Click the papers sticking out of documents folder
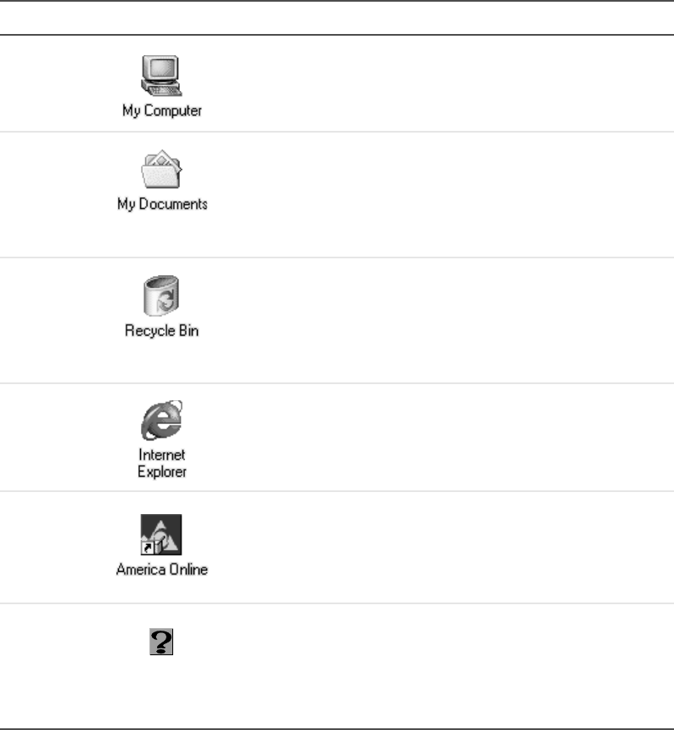The image size is (674, 730). pos(162,159)
